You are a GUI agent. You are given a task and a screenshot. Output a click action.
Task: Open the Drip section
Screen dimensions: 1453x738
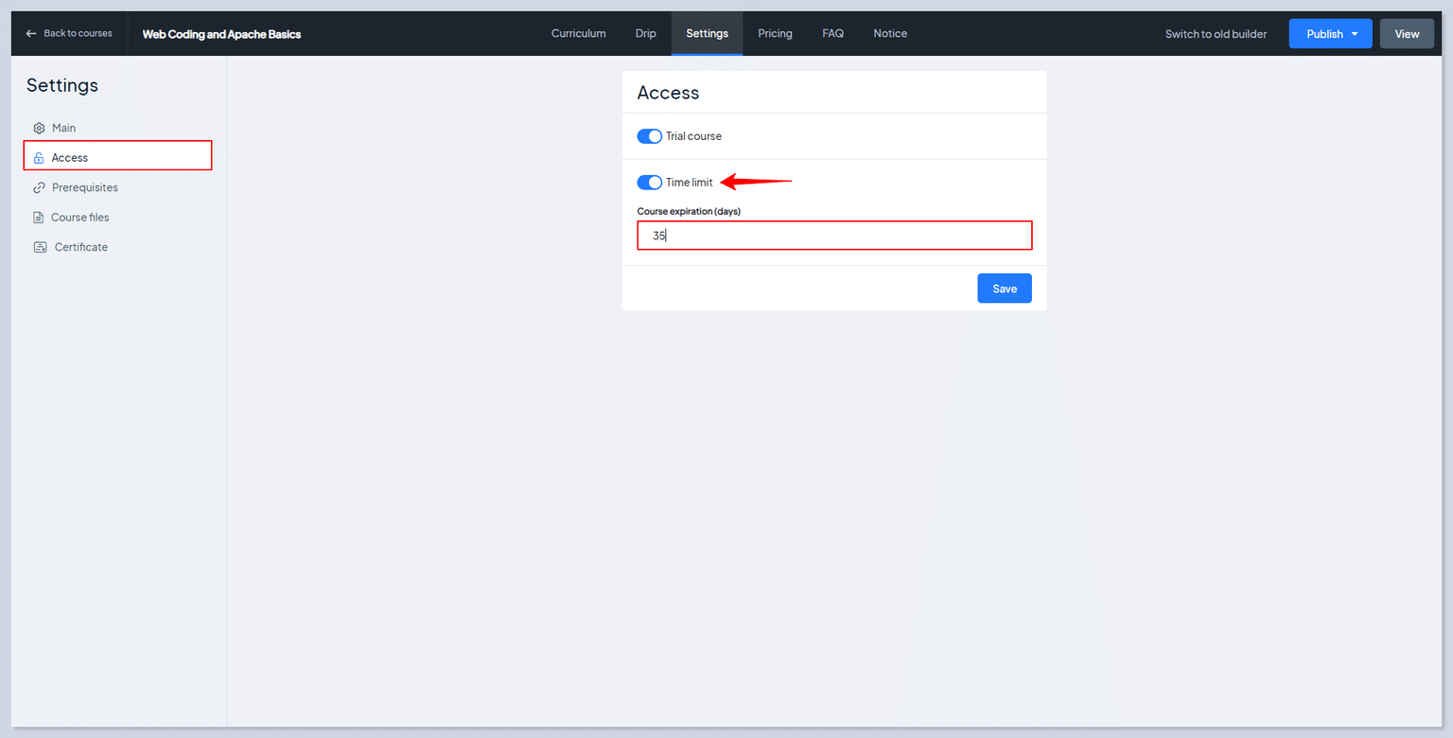tap(645, 33)
